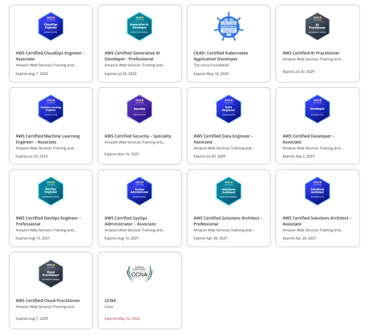Open the Certified Kubernetes helm wheel badge
The image size is (371, 336).
point(228,26)
